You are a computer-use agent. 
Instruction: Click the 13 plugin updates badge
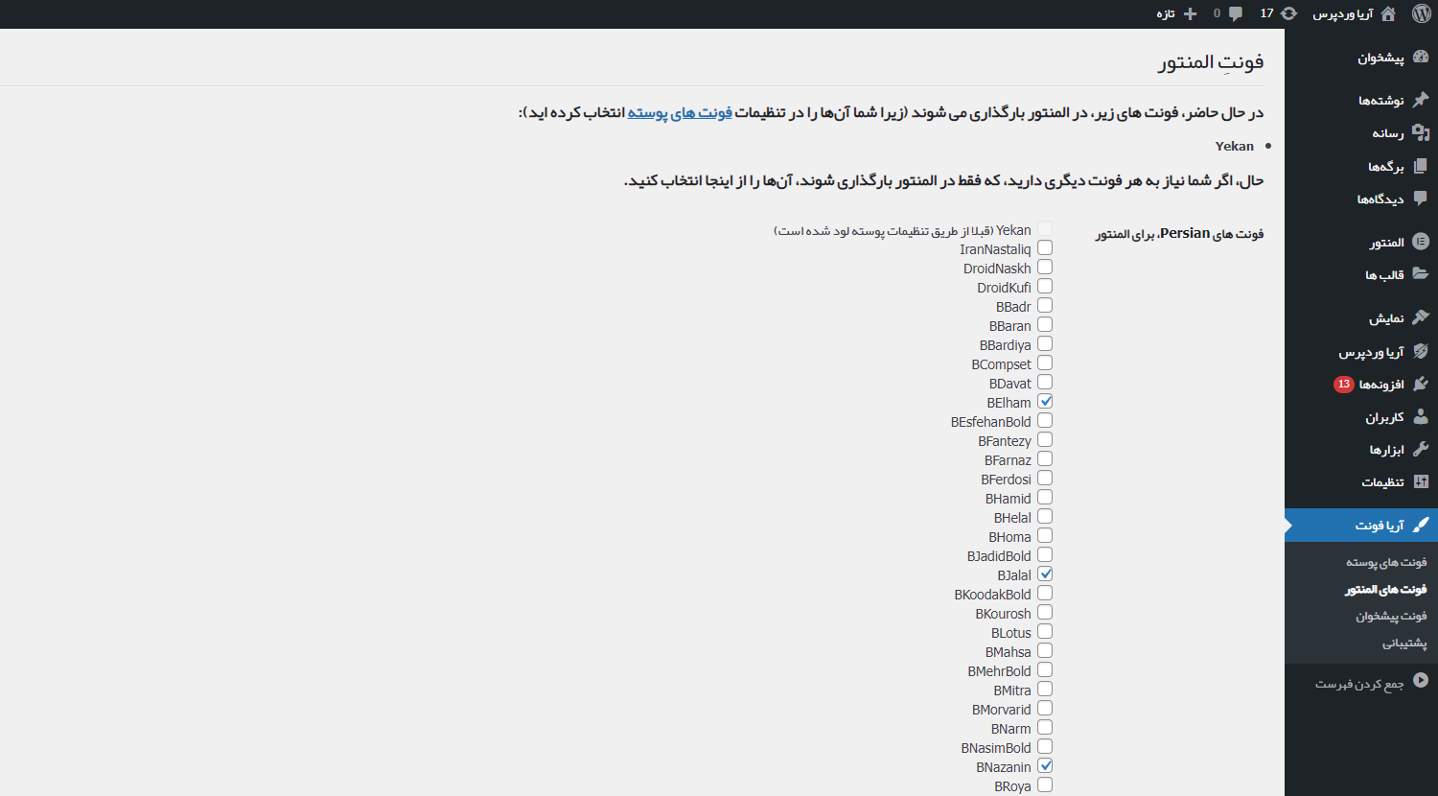click(x=1344, y=385)
